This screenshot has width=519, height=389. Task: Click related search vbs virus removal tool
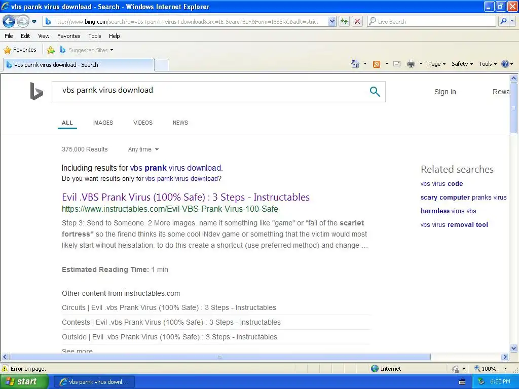click(454, 224)
